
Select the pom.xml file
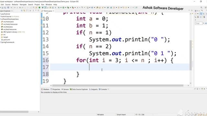6,40
